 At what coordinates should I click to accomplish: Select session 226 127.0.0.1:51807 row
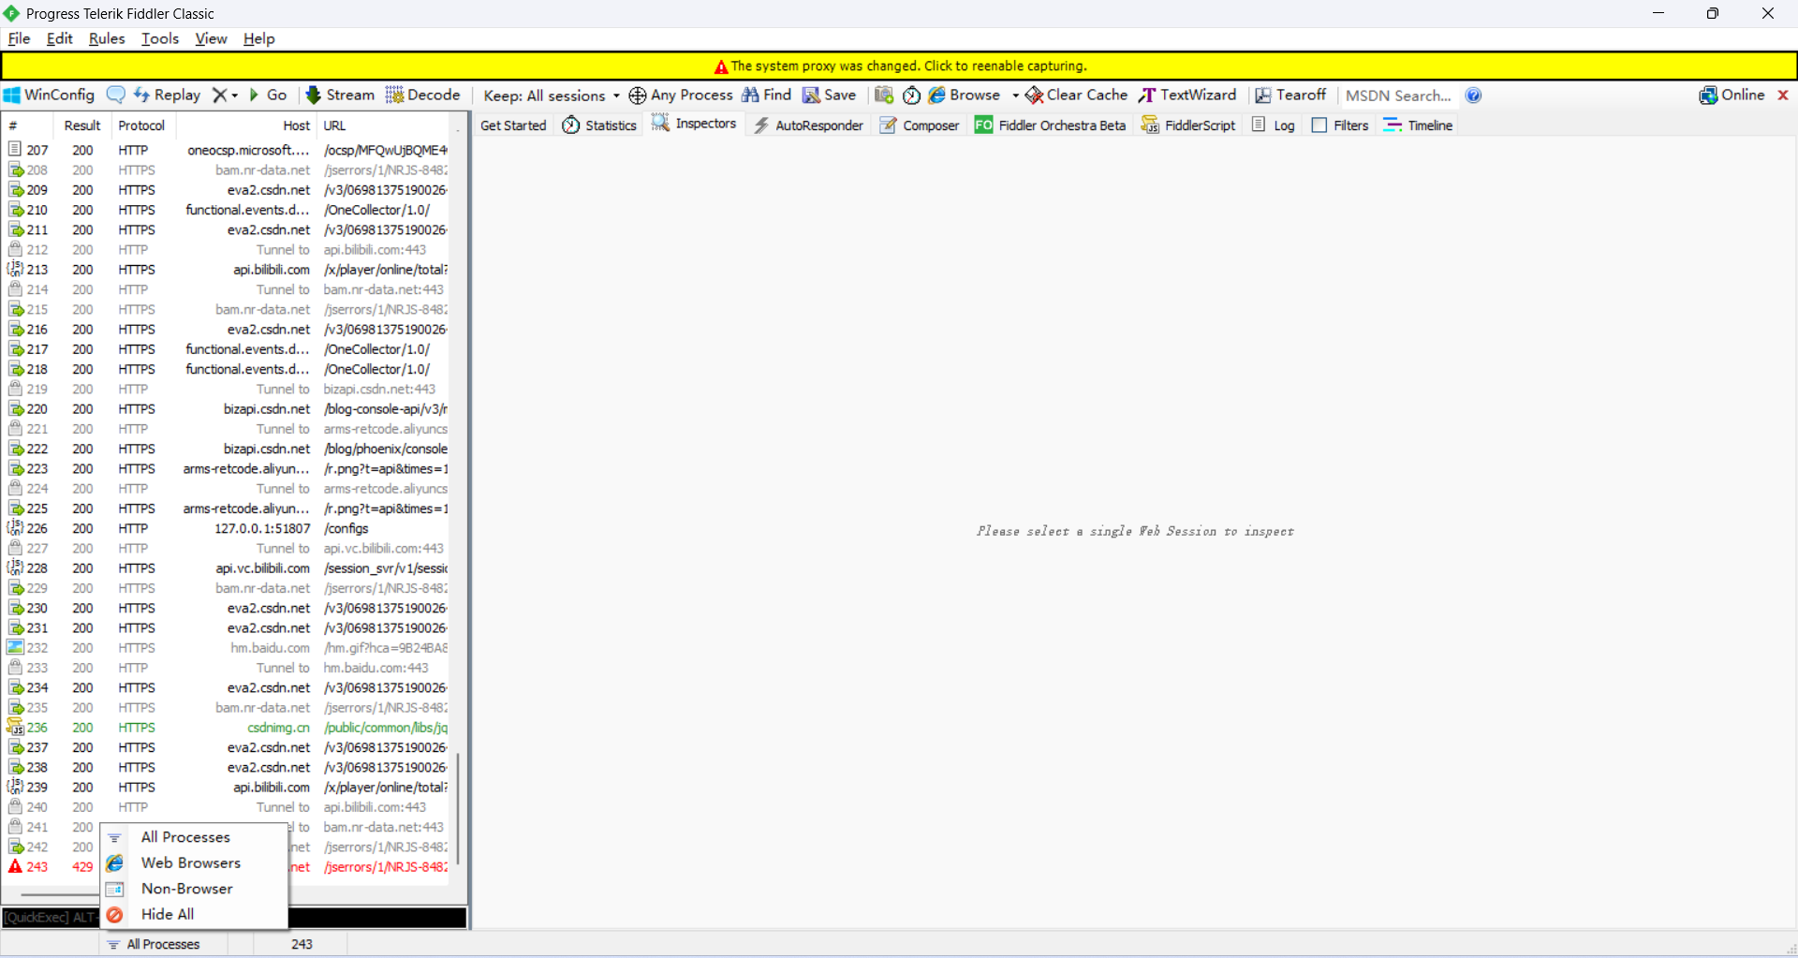point(228,528)
